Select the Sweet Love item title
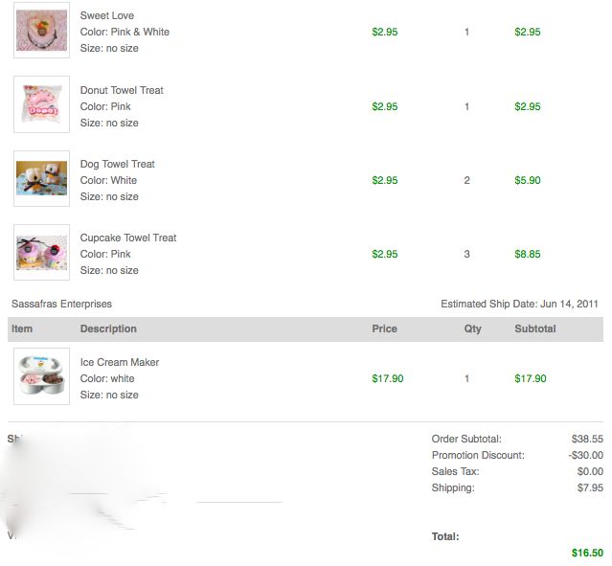The width and height of the screenshot is (612, 566). (x=107, y=15)
